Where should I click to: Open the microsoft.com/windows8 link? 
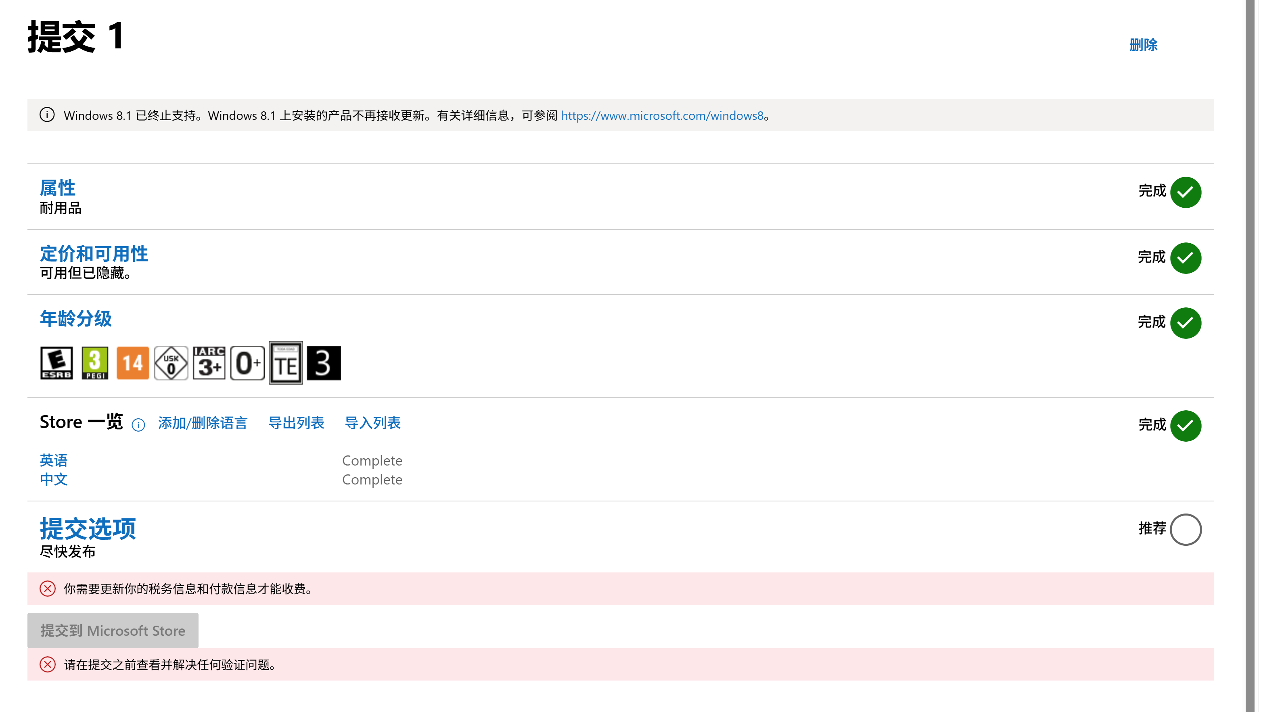662,115
